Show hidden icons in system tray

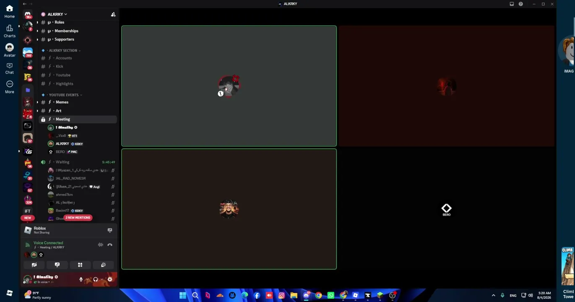[x=493, y=295]
